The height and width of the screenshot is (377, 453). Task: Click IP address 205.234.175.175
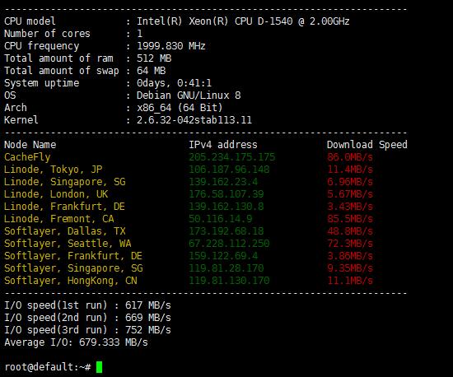point(232,157)
